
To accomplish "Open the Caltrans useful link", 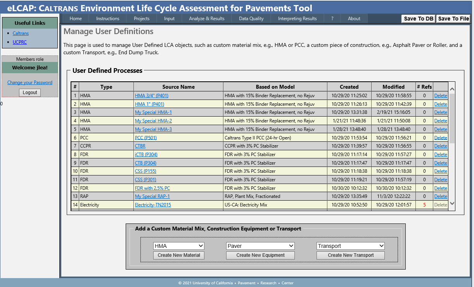I will [x=21, y=33].
